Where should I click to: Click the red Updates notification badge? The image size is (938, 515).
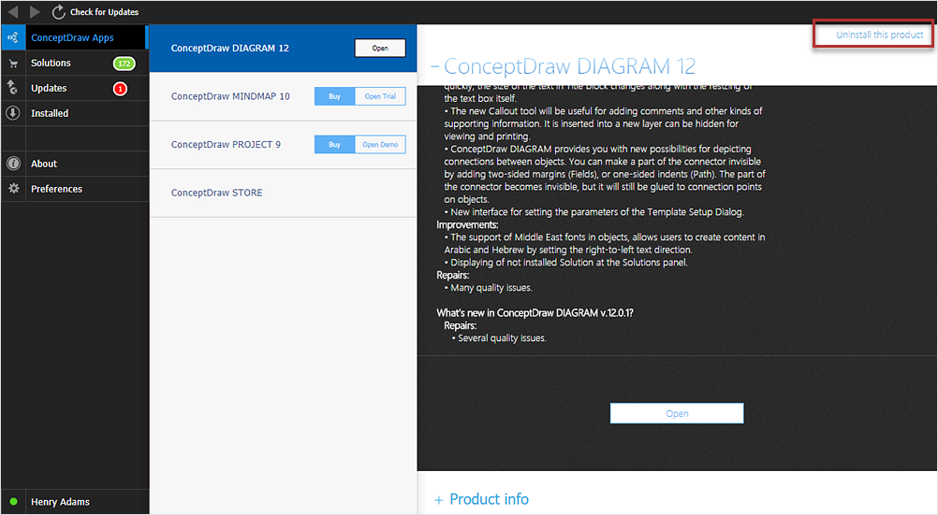click(120, 89)
